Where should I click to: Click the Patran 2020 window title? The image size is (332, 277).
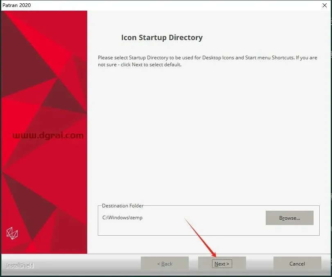pyautogui.click(x=17, y=5)
